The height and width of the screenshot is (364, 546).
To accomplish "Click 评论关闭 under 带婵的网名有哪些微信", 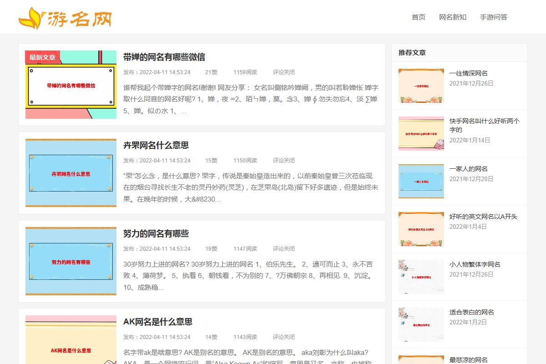I will pyautogui.click(x=284, y=72).
